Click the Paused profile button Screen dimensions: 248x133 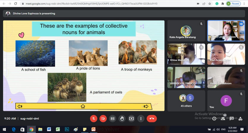tap(233, 4)
